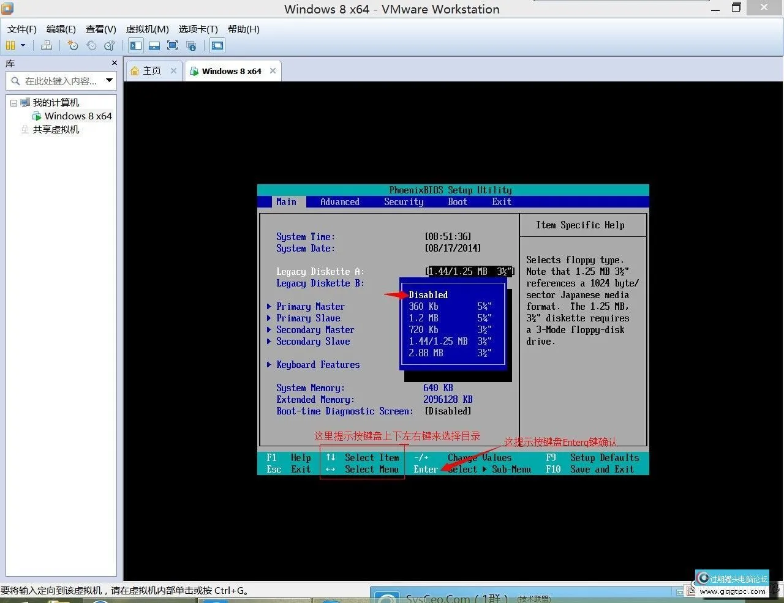
Task: Click the Send Ctrl+Alt+Del toolbar icon
Action: 47,45
